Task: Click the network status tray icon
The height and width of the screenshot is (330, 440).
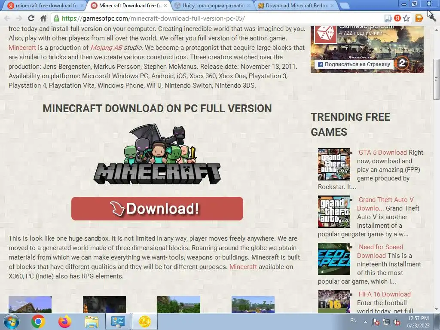Action: [x=386, y=322]
